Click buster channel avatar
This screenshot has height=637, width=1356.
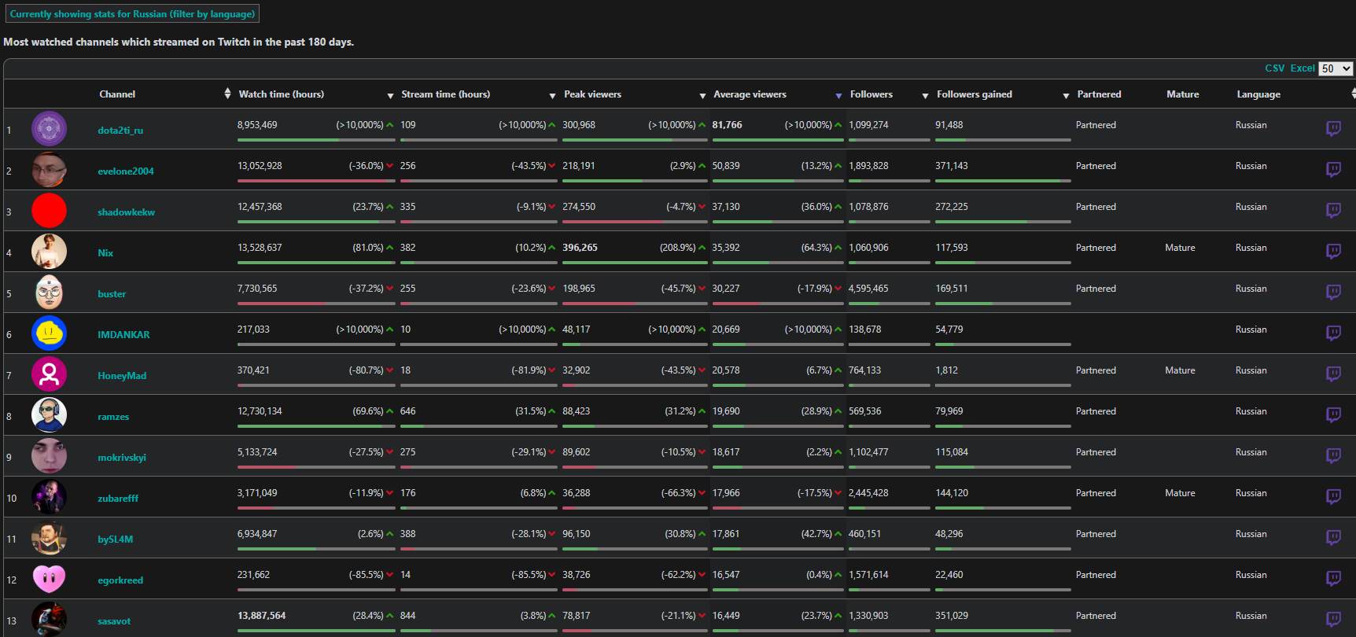[x=49, y=293]
